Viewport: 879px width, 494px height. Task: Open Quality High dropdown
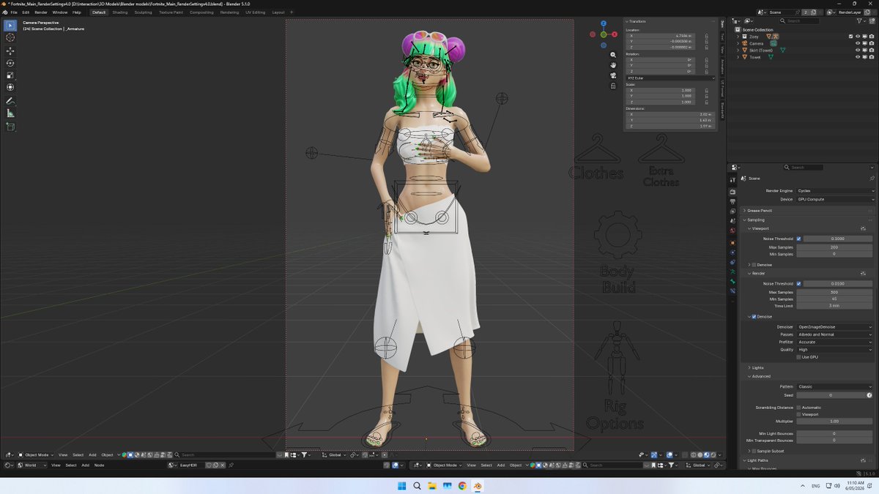tap(835, 350)
